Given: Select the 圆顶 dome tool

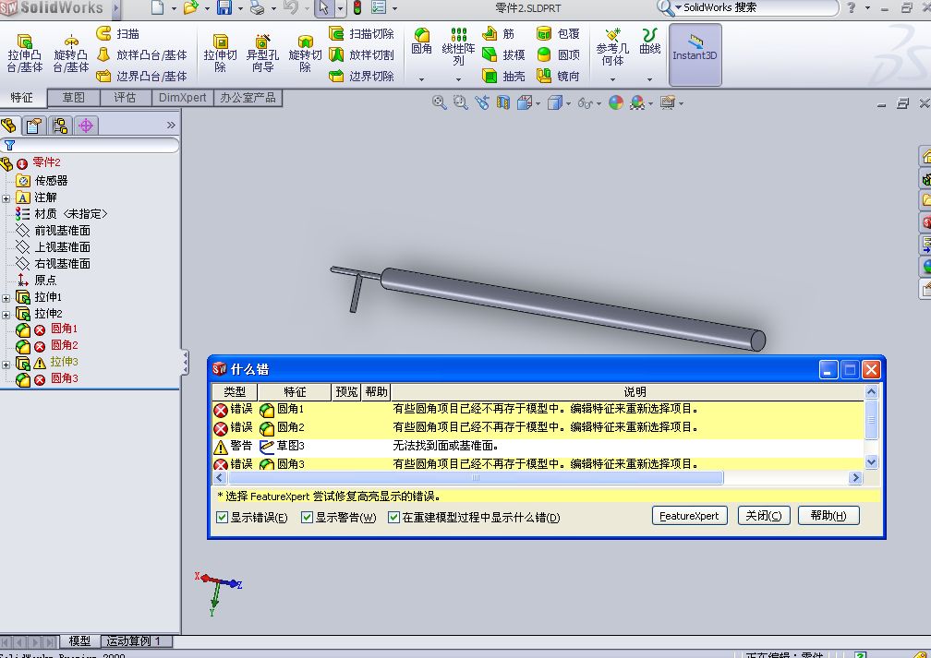Looking at the screenshot, I should [x=558, y=55].
